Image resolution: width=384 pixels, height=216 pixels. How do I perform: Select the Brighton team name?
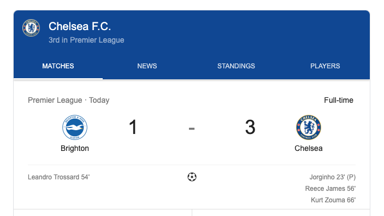(x=75, y=148)
